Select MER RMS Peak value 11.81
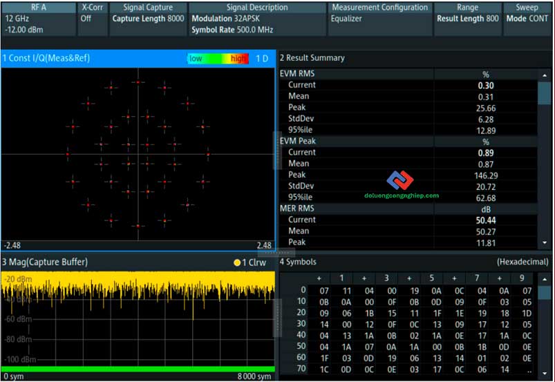 click(486, 243)
